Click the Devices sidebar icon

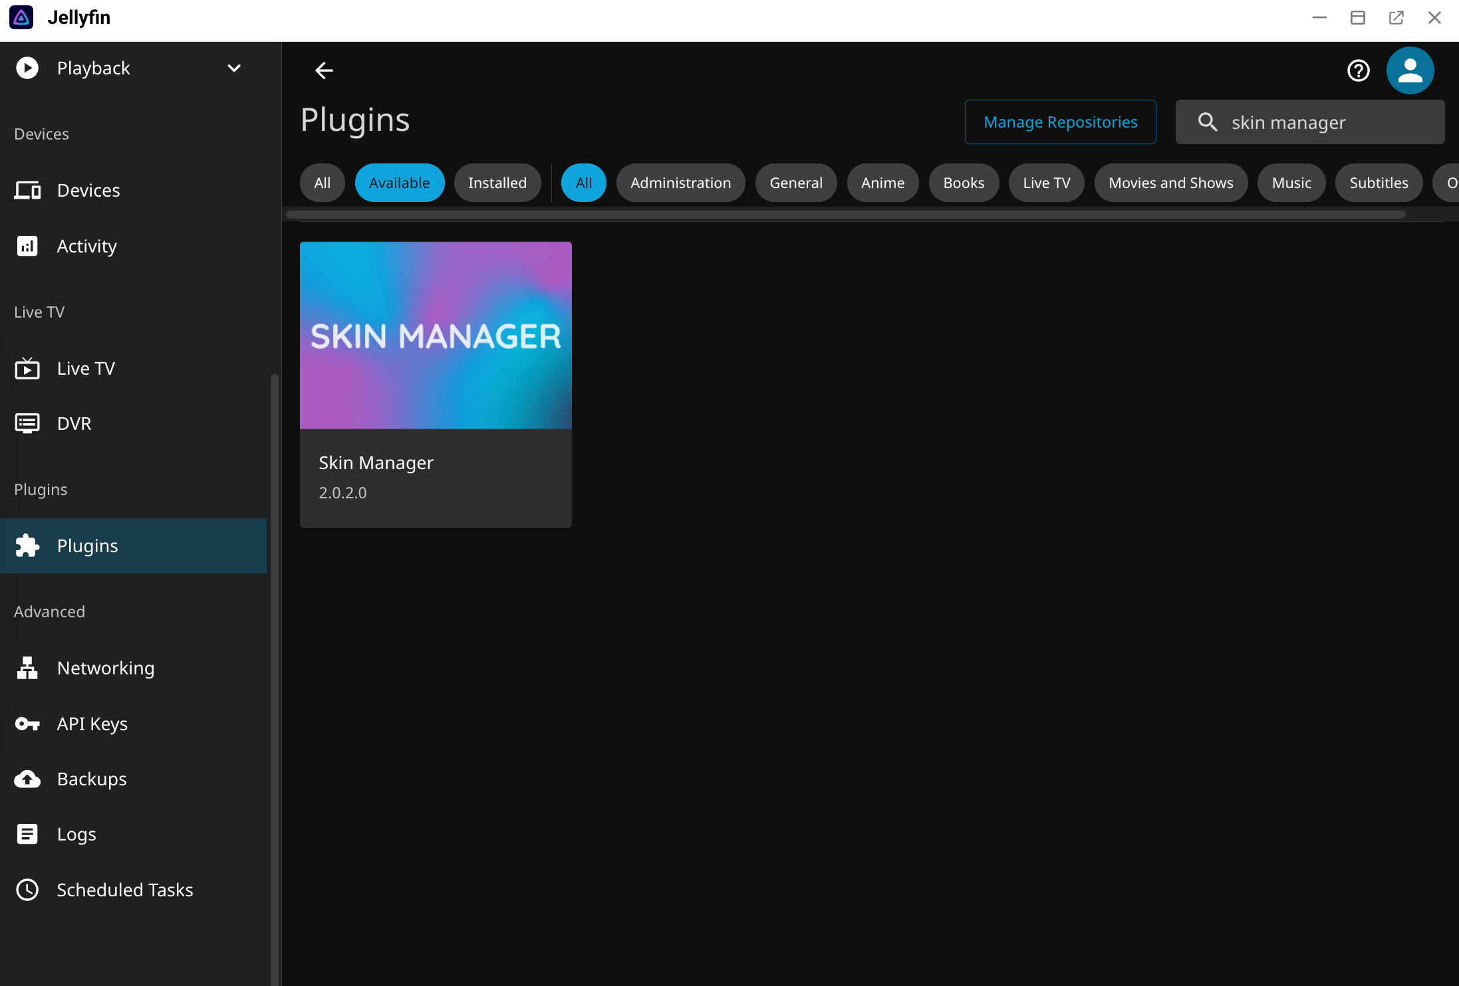(x=27, y=191)
